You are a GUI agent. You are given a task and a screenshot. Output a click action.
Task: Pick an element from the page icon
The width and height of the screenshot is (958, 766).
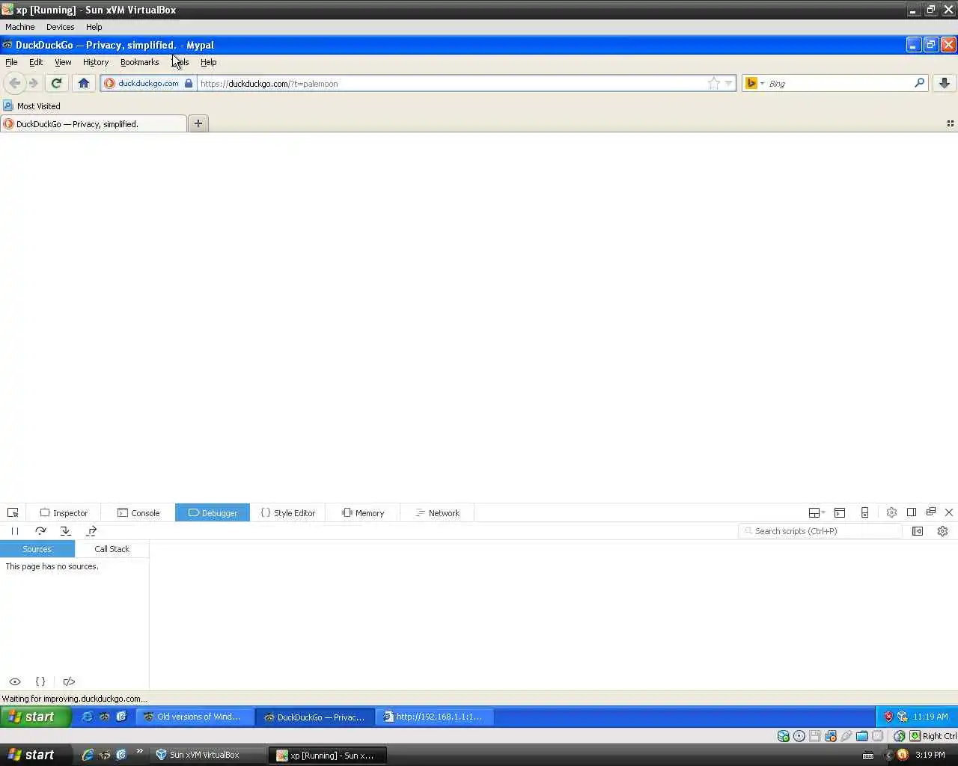click(13, 512)
